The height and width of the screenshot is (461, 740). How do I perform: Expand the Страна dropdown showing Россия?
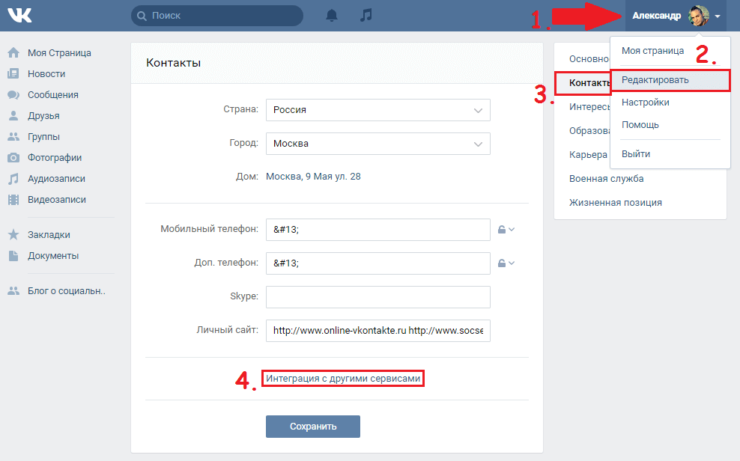tap(378, 110)
